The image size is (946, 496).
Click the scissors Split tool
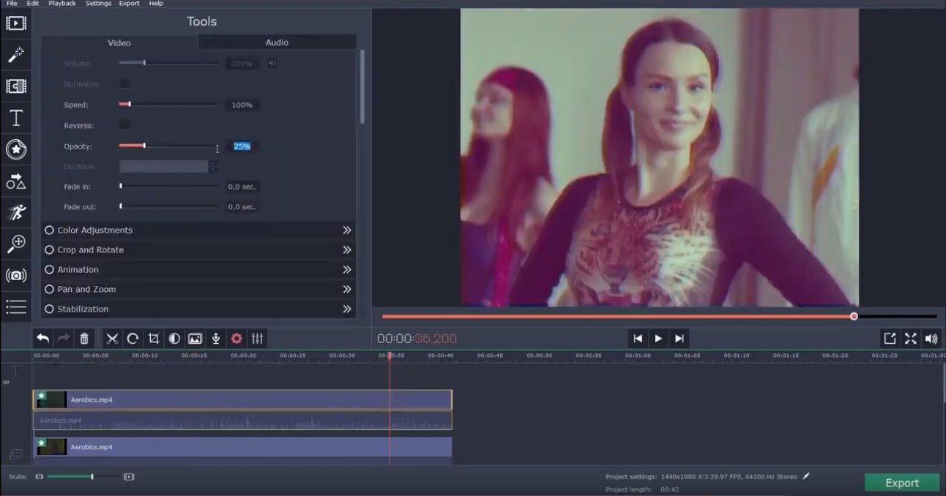coord(111,338)
